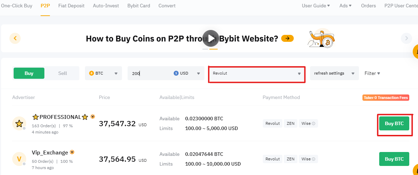
Task: Click the orange arrow next to banner title
Action: point(287,39)
